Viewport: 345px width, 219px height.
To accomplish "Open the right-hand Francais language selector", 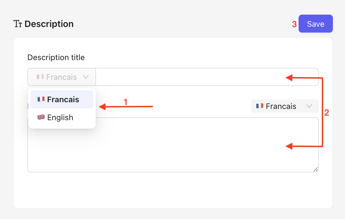I will pyautogui.click(x=284, y=106).
